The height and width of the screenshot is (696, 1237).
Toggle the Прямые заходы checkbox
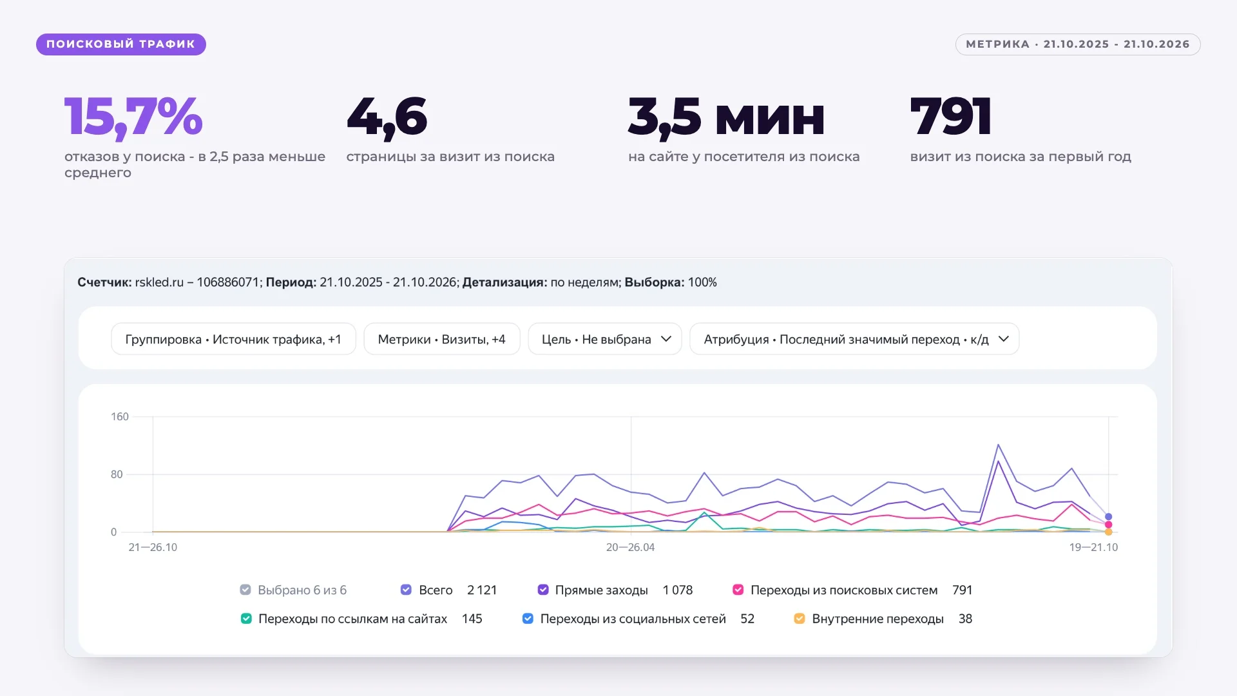click(543, 590)
